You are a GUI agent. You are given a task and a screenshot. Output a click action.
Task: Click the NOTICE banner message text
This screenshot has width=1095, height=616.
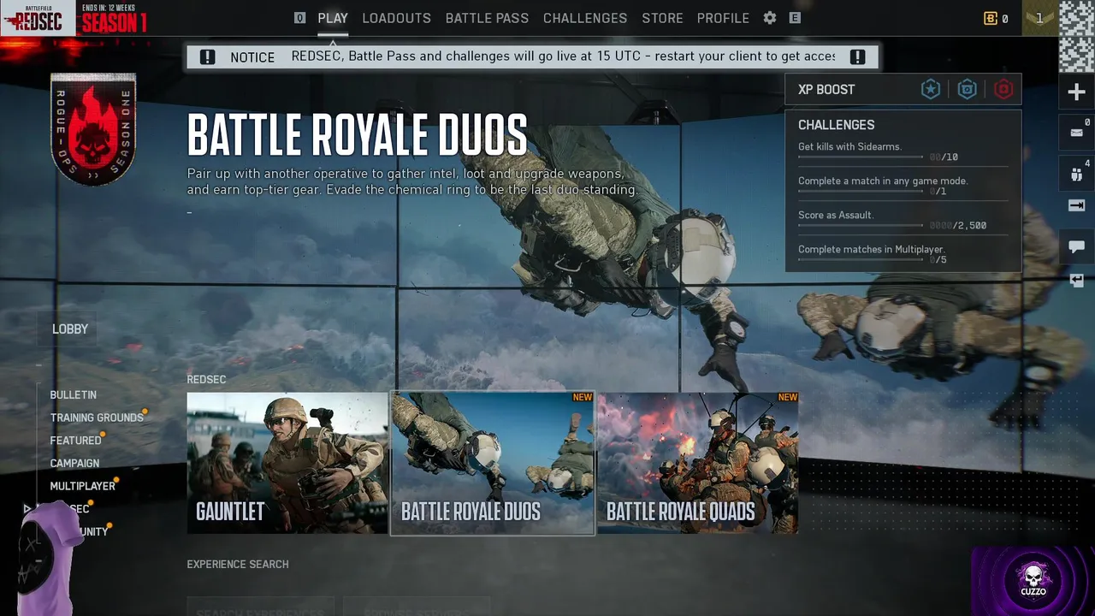click(563, 56)
